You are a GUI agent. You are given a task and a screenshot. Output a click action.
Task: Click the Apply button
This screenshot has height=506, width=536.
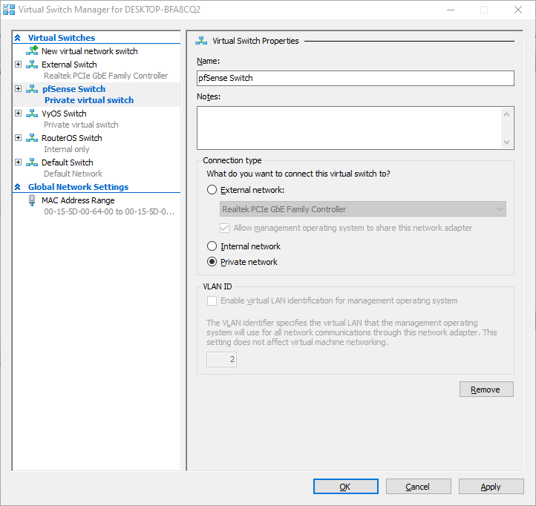491,487
